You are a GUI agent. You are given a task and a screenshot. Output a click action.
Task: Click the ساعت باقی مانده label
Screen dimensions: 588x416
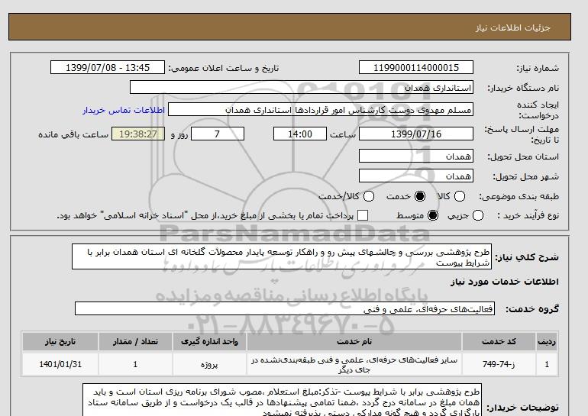73,134
